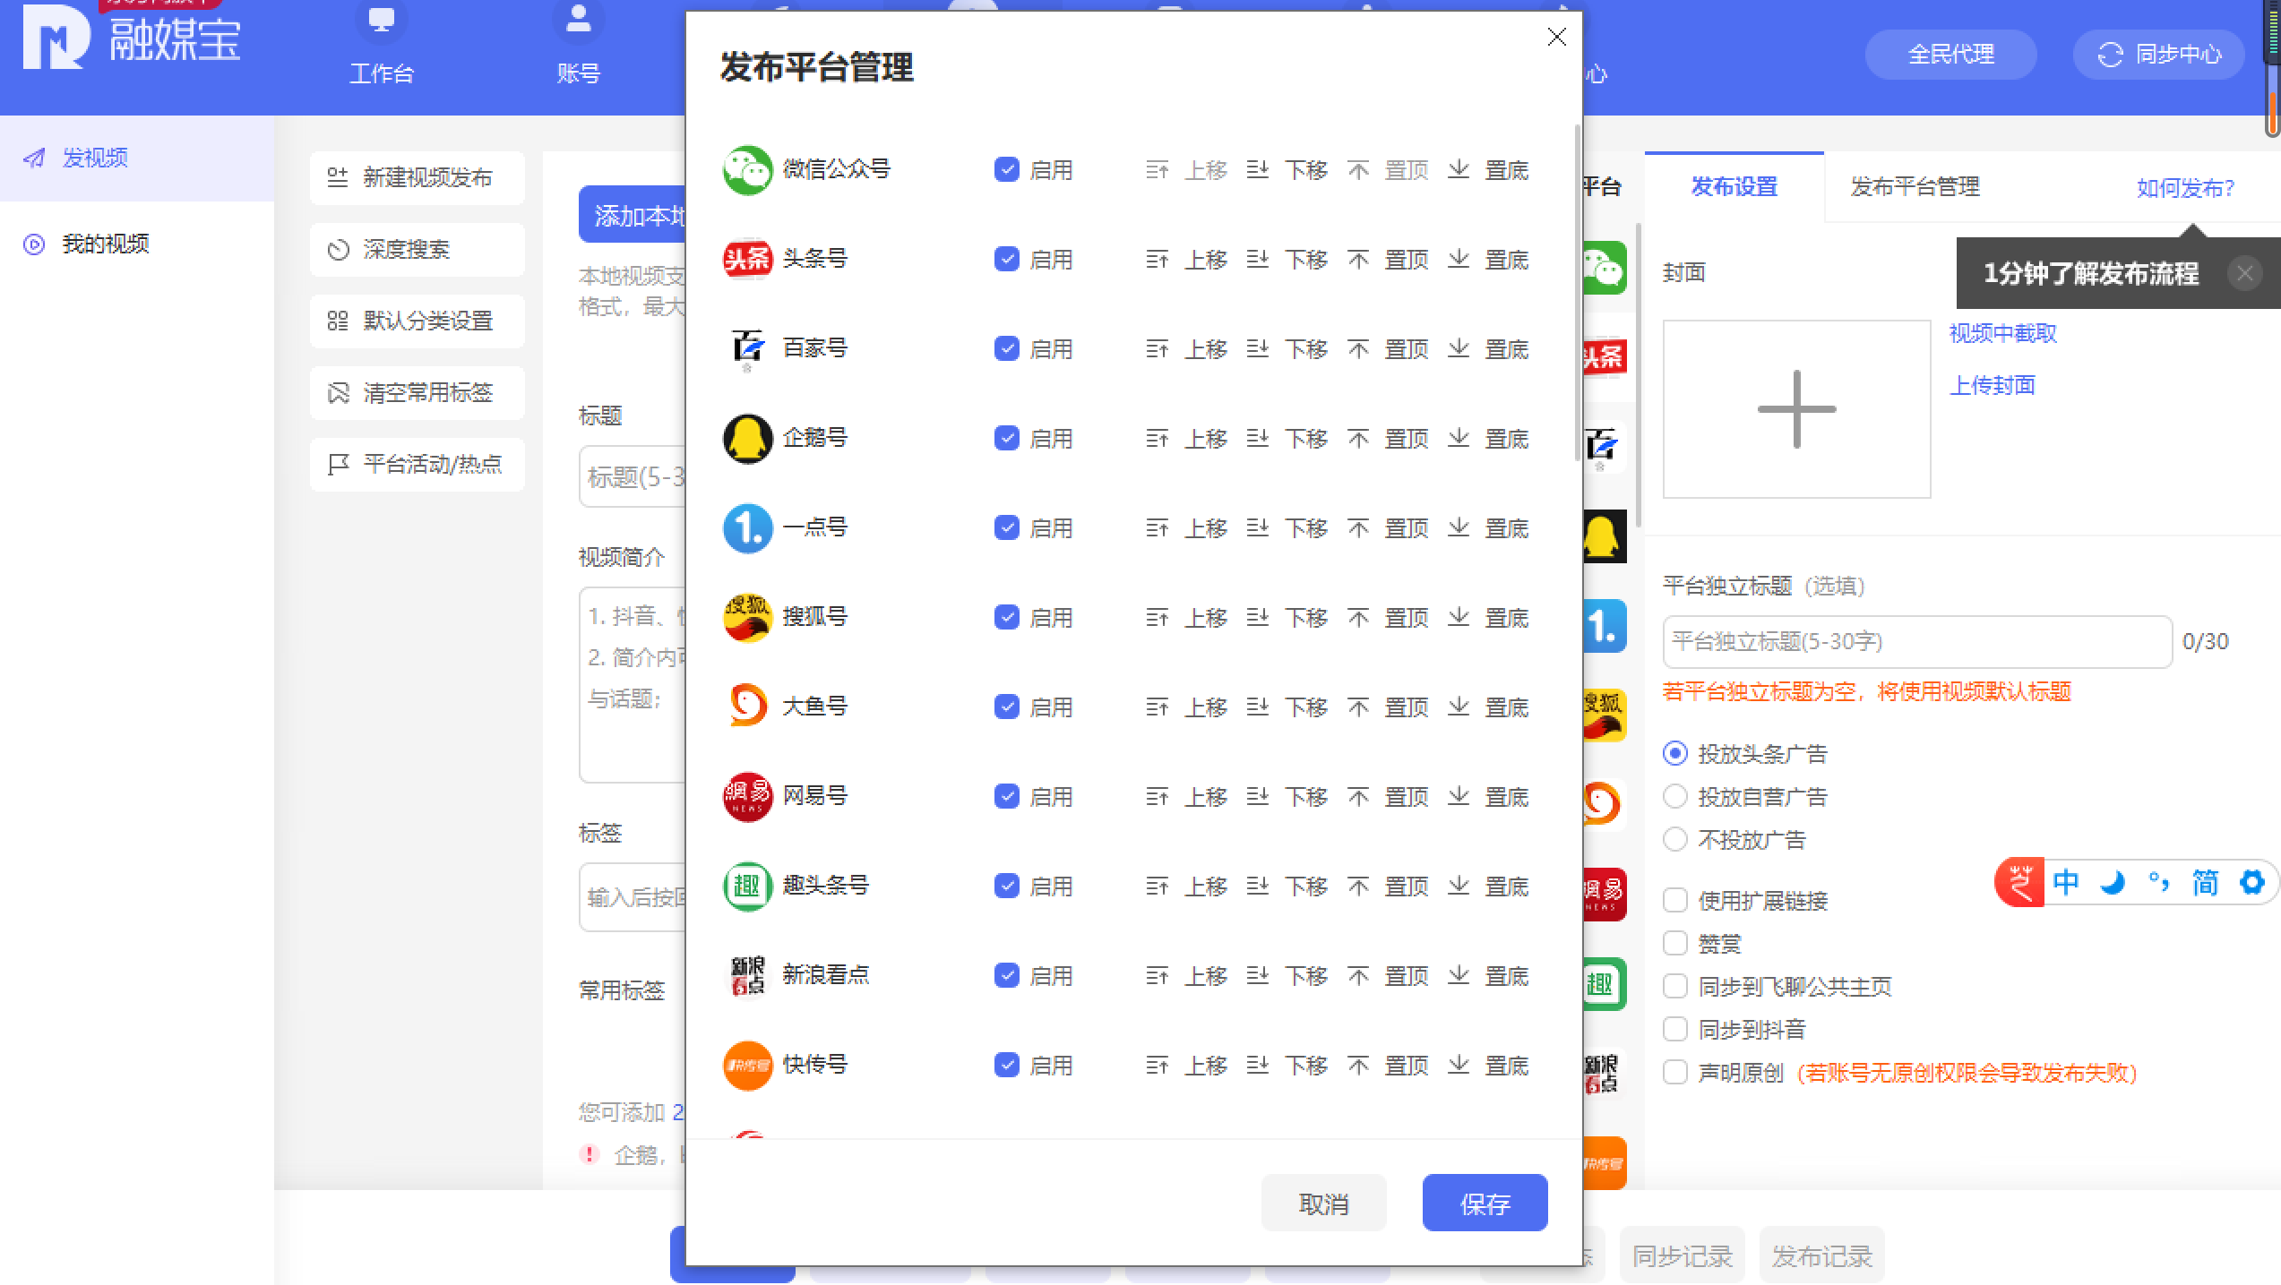Open 平台活动/热点
The height and width of the screenshot is (1285, 2281).
point(417,464)
